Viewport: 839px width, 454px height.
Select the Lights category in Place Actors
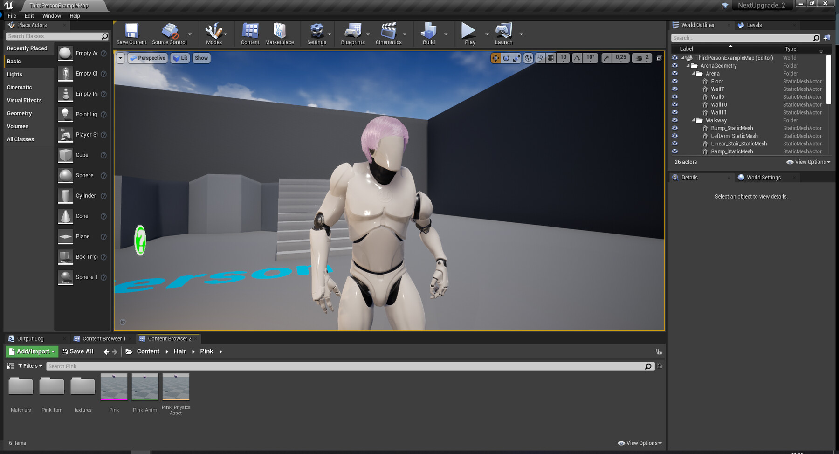tap(14, 74)
